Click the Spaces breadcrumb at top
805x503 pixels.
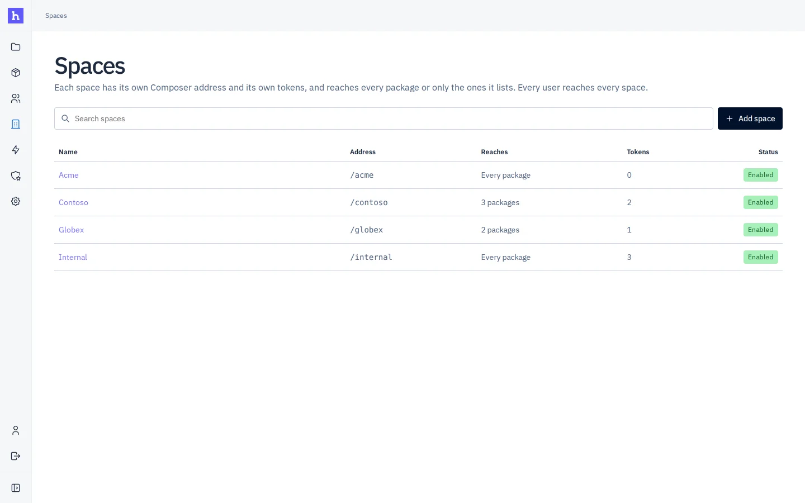pyautogui.click(x=56, y=16)
